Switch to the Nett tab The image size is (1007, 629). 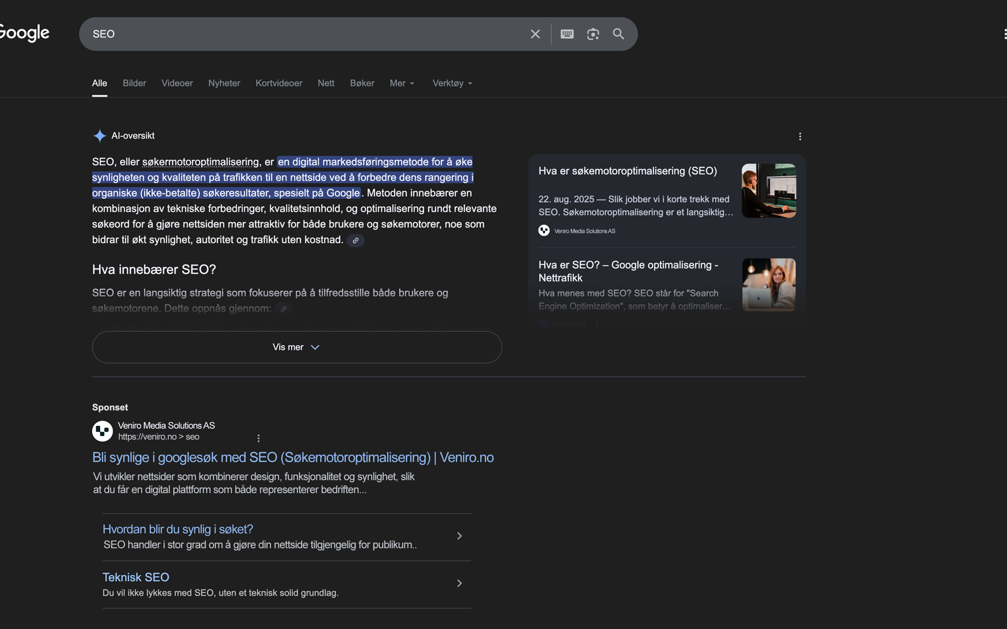[x=326, y=83]
